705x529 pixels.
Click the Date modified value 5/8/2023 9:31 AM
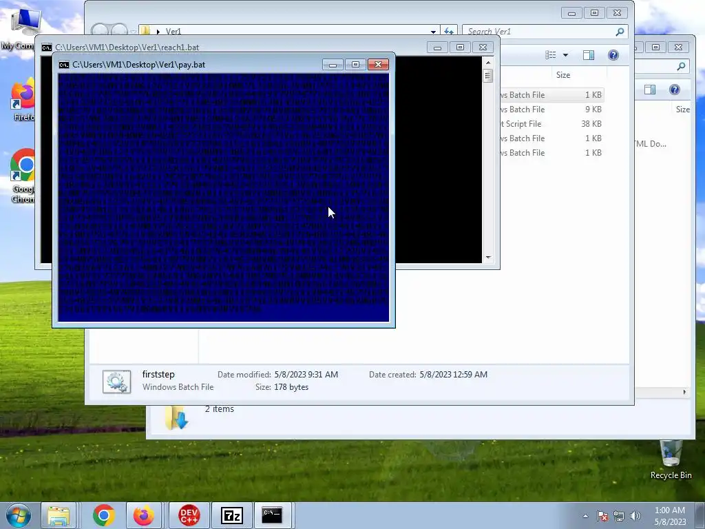(x=306, y=374)
